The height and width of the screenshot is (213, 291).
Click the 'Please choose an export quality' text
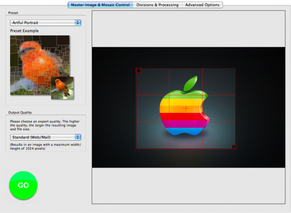tap(45, 125)
